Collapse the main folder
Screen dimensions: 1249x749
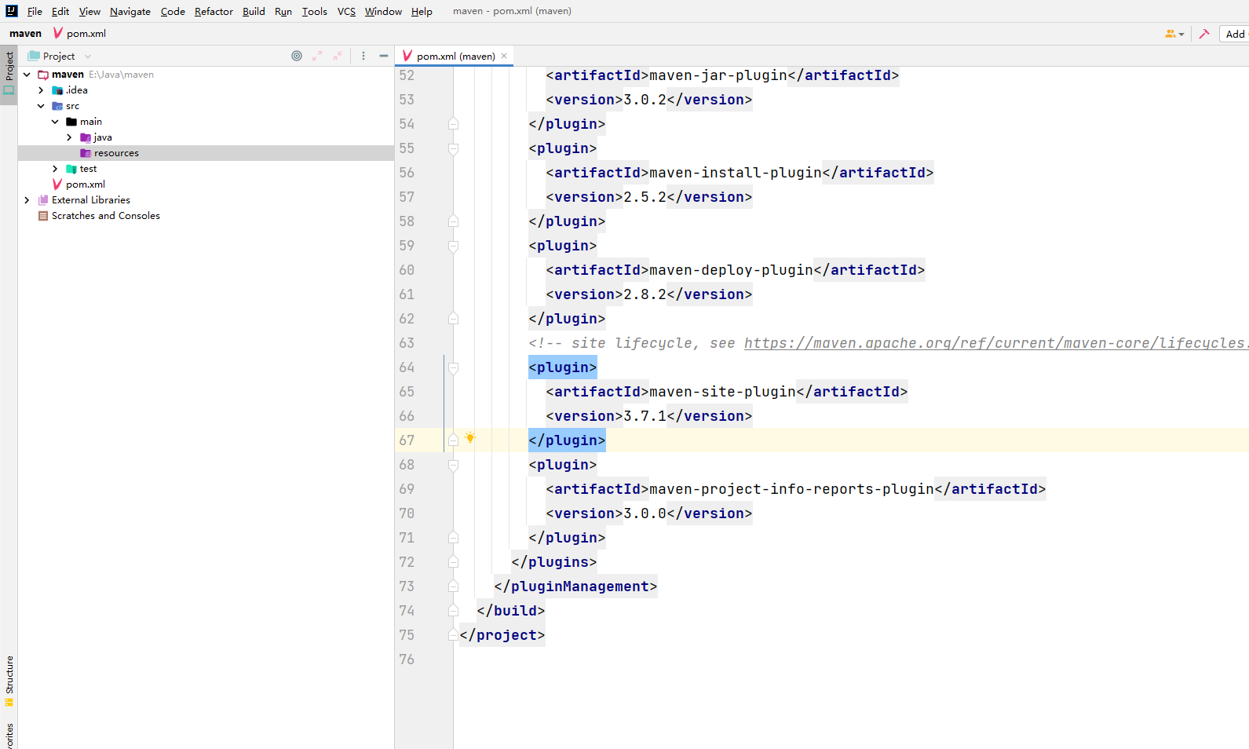[55, 122]
